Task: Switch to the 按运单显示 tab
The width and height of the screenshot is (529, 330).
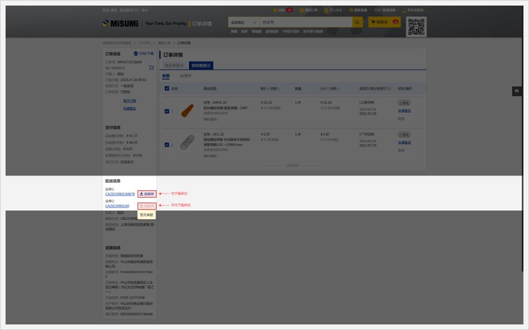Action: pyautogui.click(x=173, y=66)
